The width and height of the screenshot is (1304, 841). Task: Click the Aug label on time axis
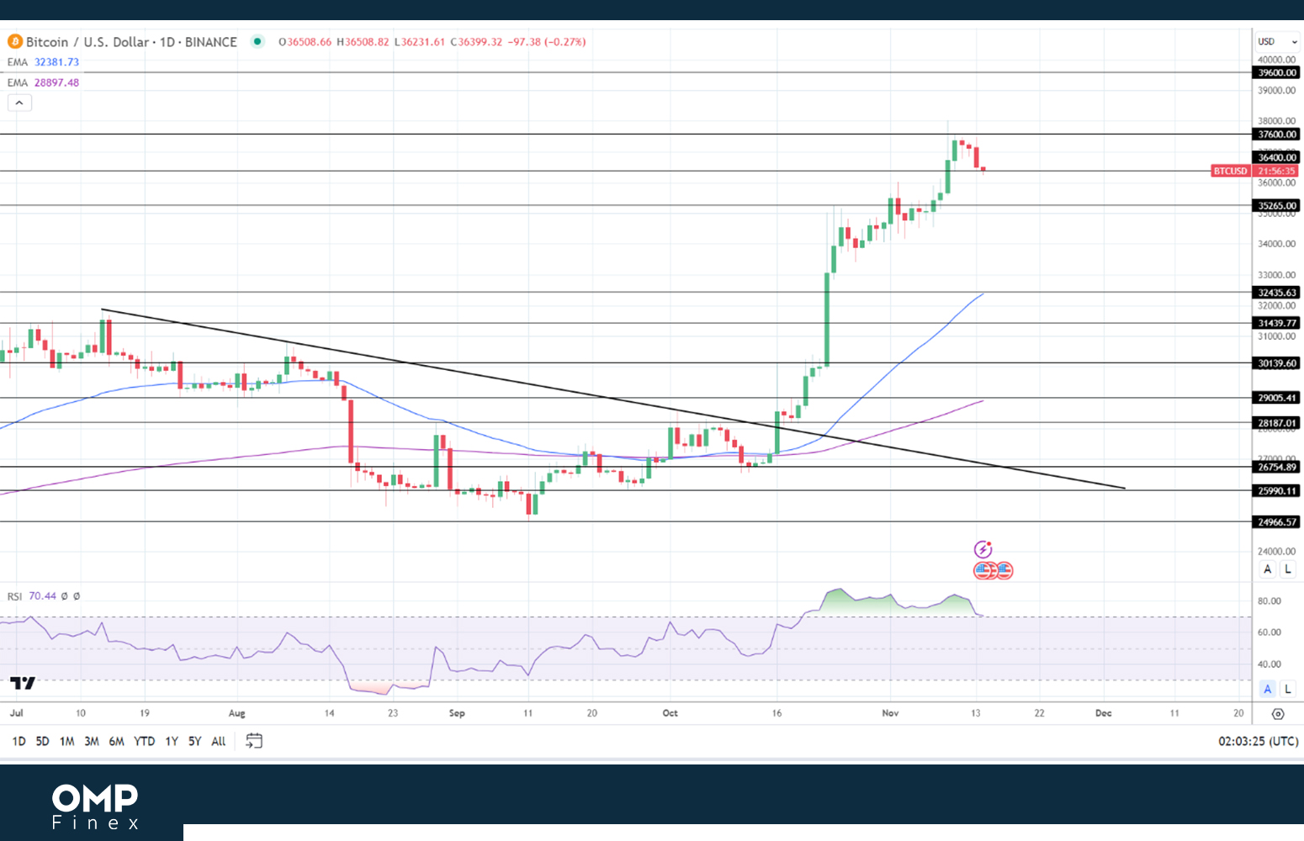tap(237, 713)
